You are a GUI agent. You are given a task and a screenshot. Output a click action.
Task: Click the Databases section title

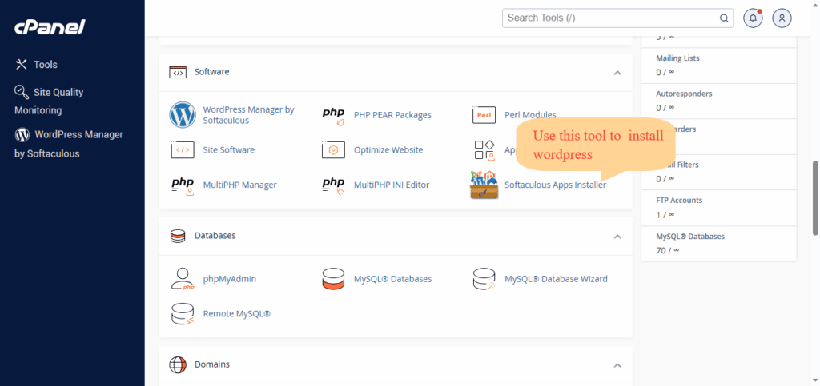[215, 236]
